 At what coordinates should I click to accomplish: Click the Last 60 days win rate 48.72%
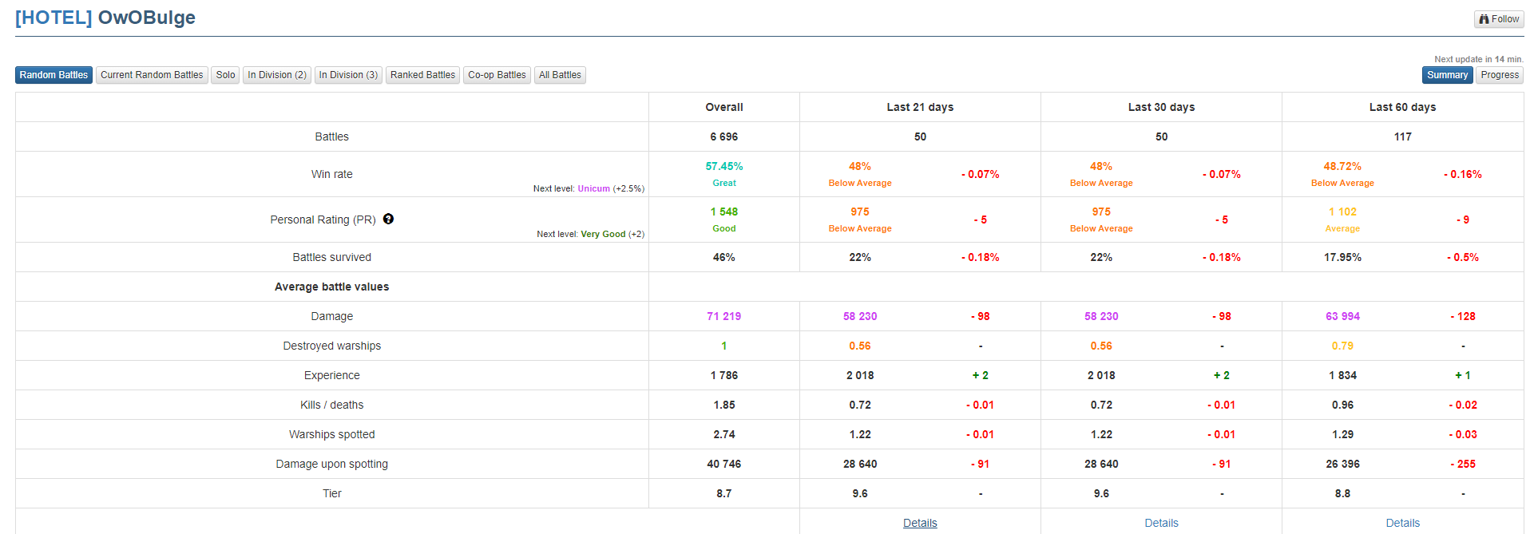(1342, 166)
